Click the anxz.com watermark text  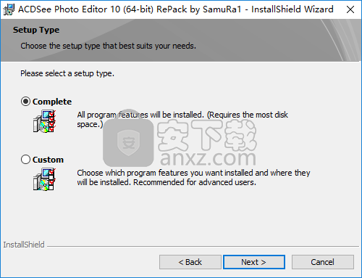(208, 158)
